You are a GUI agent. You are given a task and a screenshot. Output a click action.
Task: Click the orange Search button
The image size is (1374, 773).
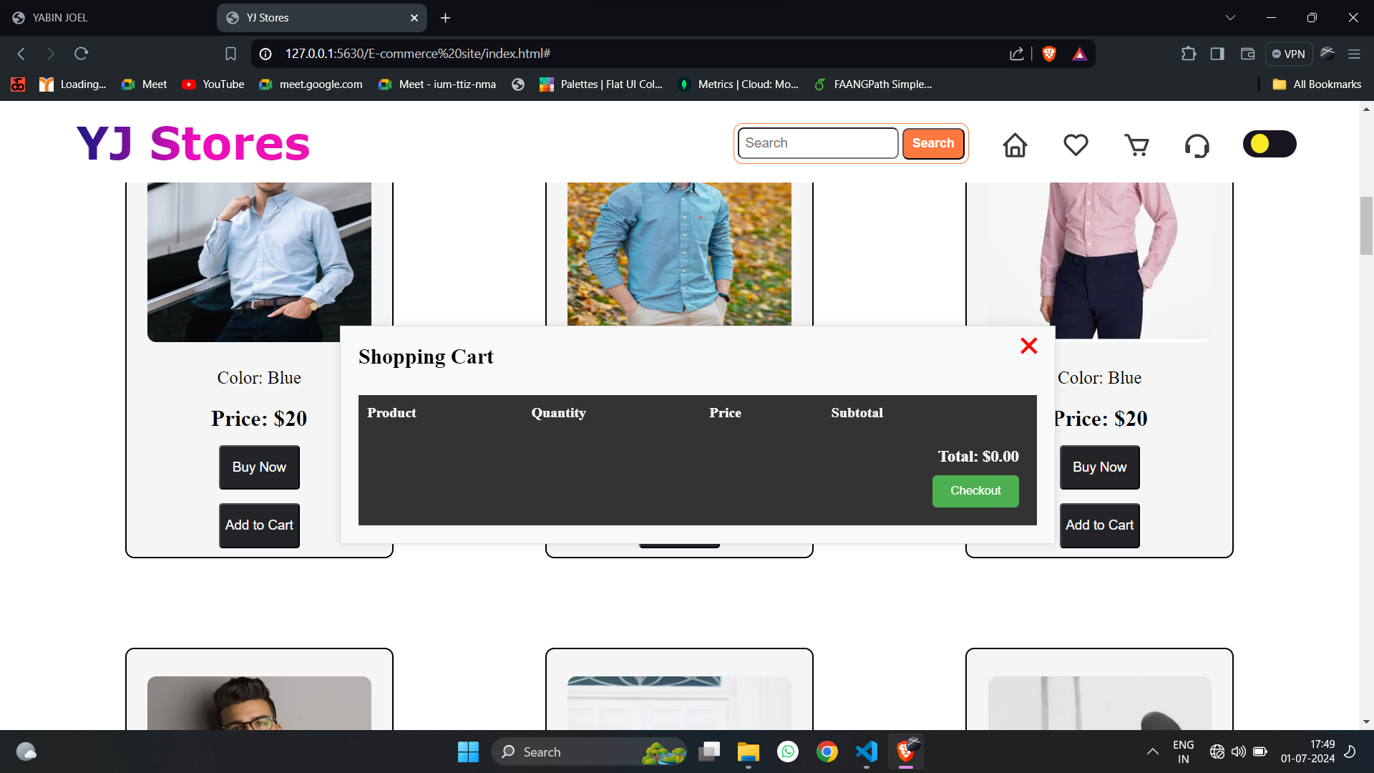(x=932, y=143)
